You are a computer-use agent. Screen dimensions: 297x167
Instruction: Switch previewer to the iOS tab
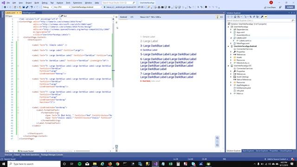coord(132,17)
